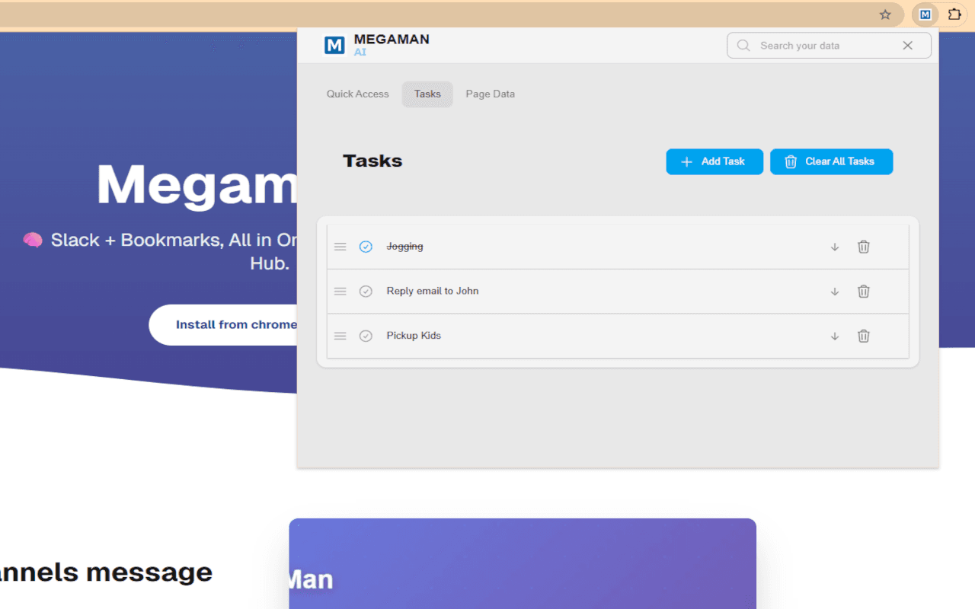Click the Jogging task text

[x=404, y=247]
